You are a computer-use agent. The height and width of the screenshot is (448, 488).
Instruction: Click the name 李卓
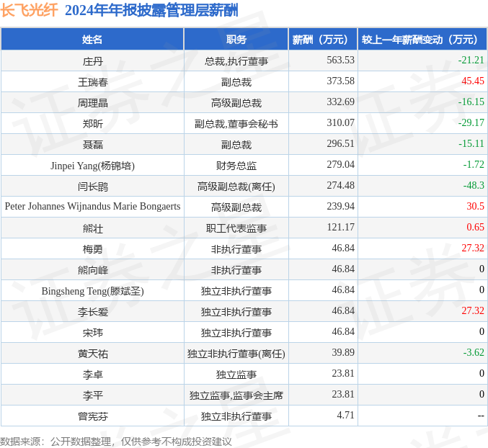[x=92, y=375]
